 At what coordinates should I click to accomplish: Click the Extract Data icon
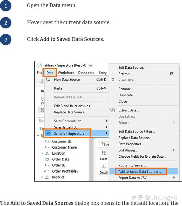[x=113, y=110]
